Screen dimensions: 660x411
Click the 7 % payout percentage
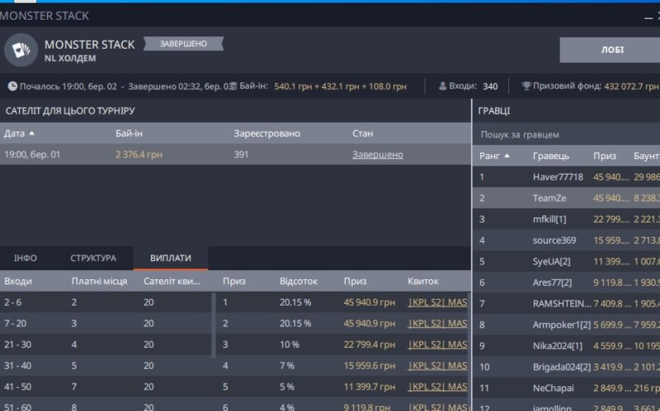point(286,366)
